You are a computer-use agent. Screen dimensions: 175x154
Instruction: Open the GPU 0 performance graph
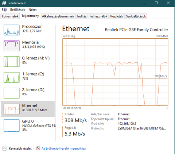pos(12,126)
